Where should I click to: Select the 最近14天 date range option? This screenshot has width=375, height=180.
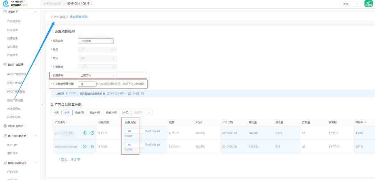pos(95,112)
